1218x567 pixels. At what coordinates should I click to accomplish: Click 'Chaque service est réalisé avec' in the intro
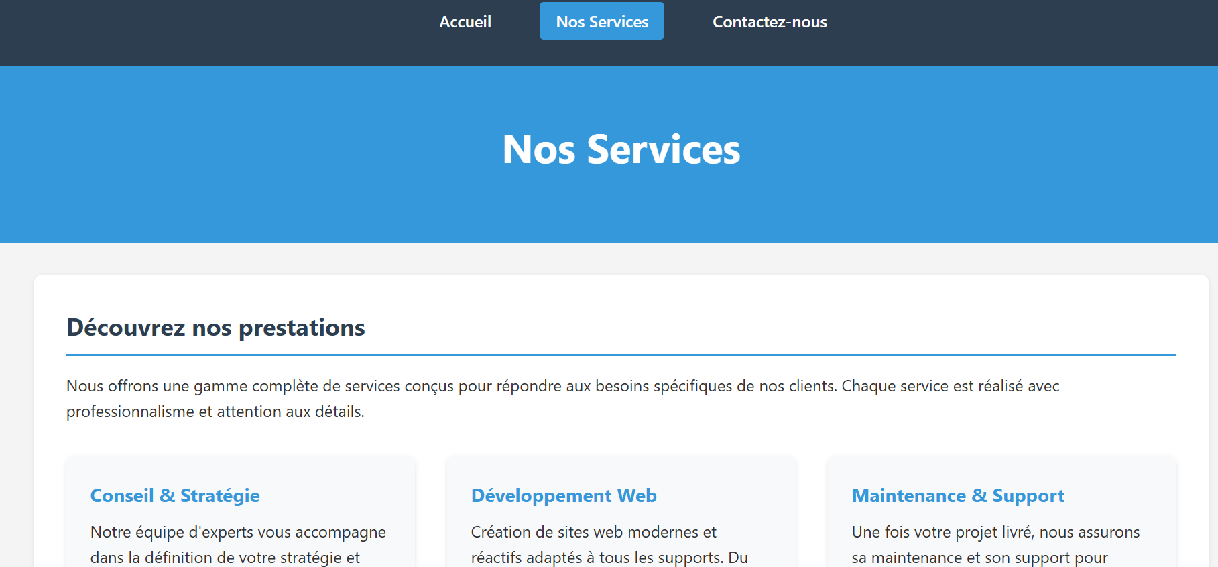950,386
